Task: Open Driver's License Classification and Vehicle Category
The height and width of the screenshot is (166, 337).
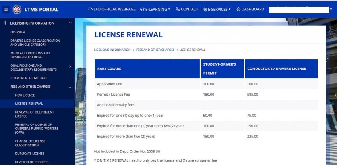Action: 35,42
